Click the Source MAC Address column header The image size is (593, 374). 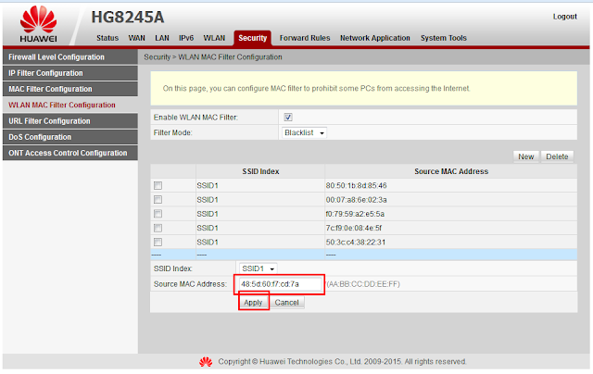[451, 171]
